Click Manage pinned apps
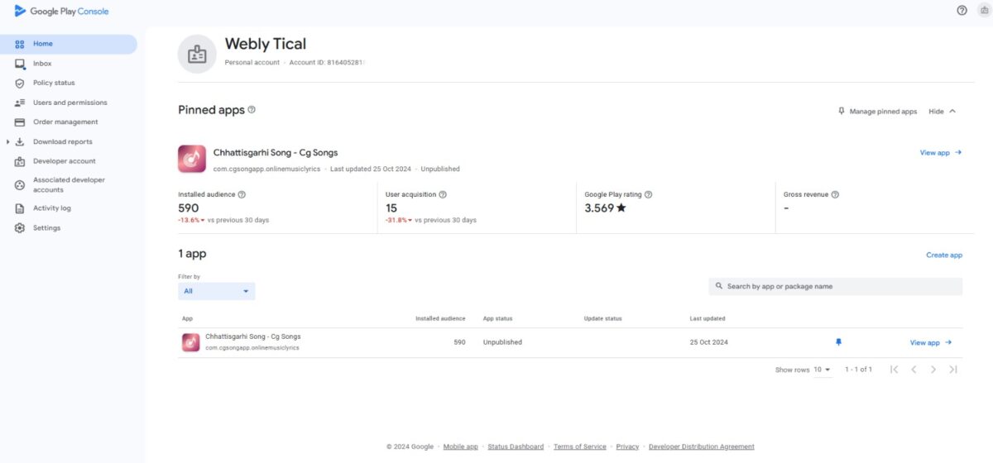Image resolution: width=993 pixels, height=463 pixels. (877, 112)
